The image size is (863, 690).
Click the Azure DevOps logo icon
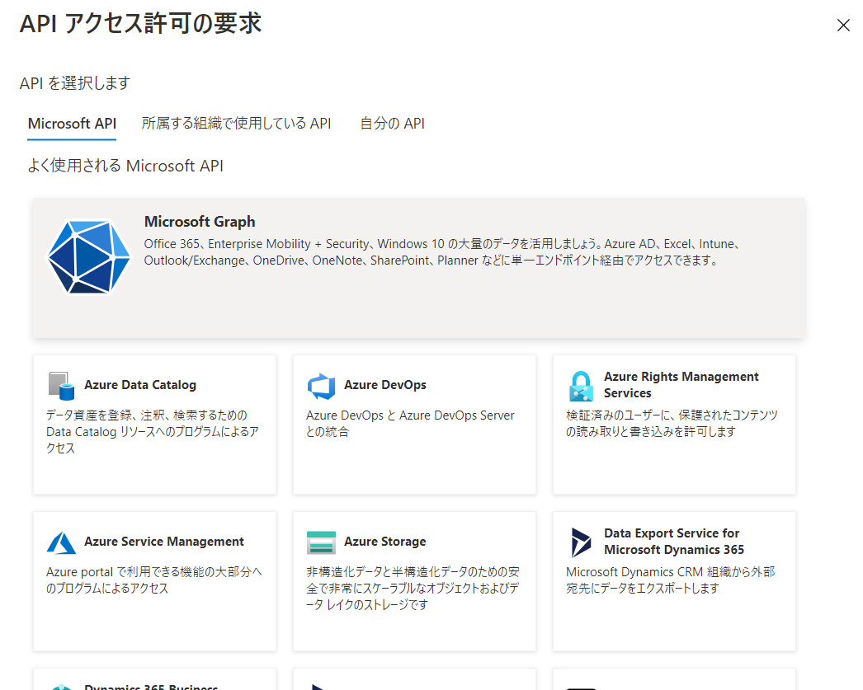coord(322,386)
